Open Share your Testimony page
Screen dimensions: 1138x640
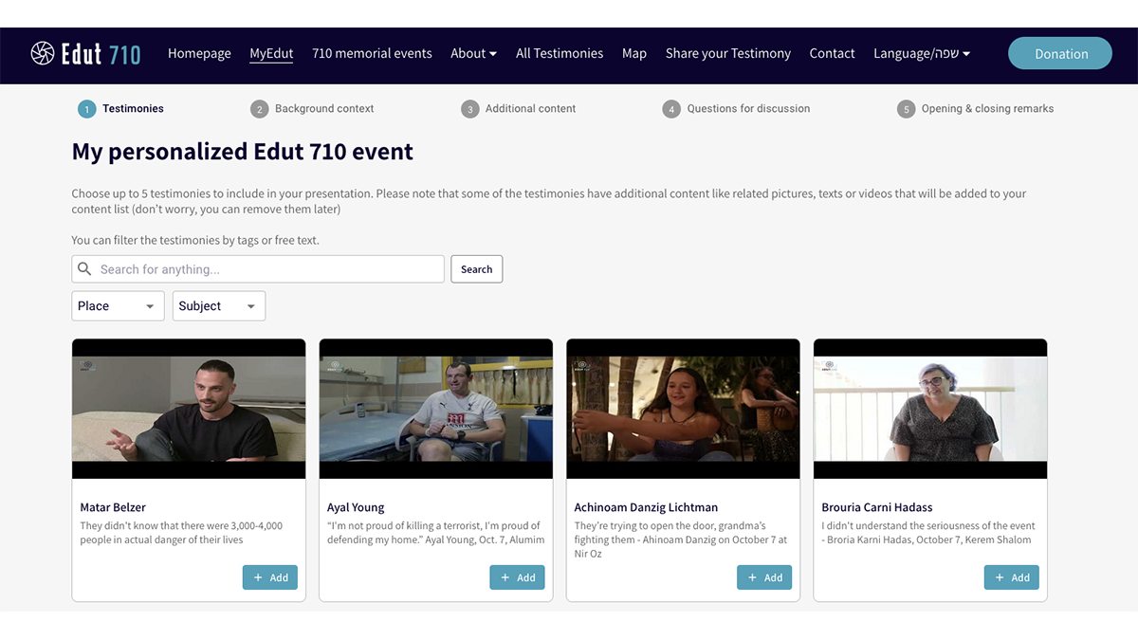pos(728,53)
